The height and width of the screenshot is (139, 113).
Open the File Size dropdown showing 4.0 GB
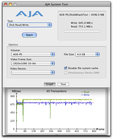click(87, 54)
